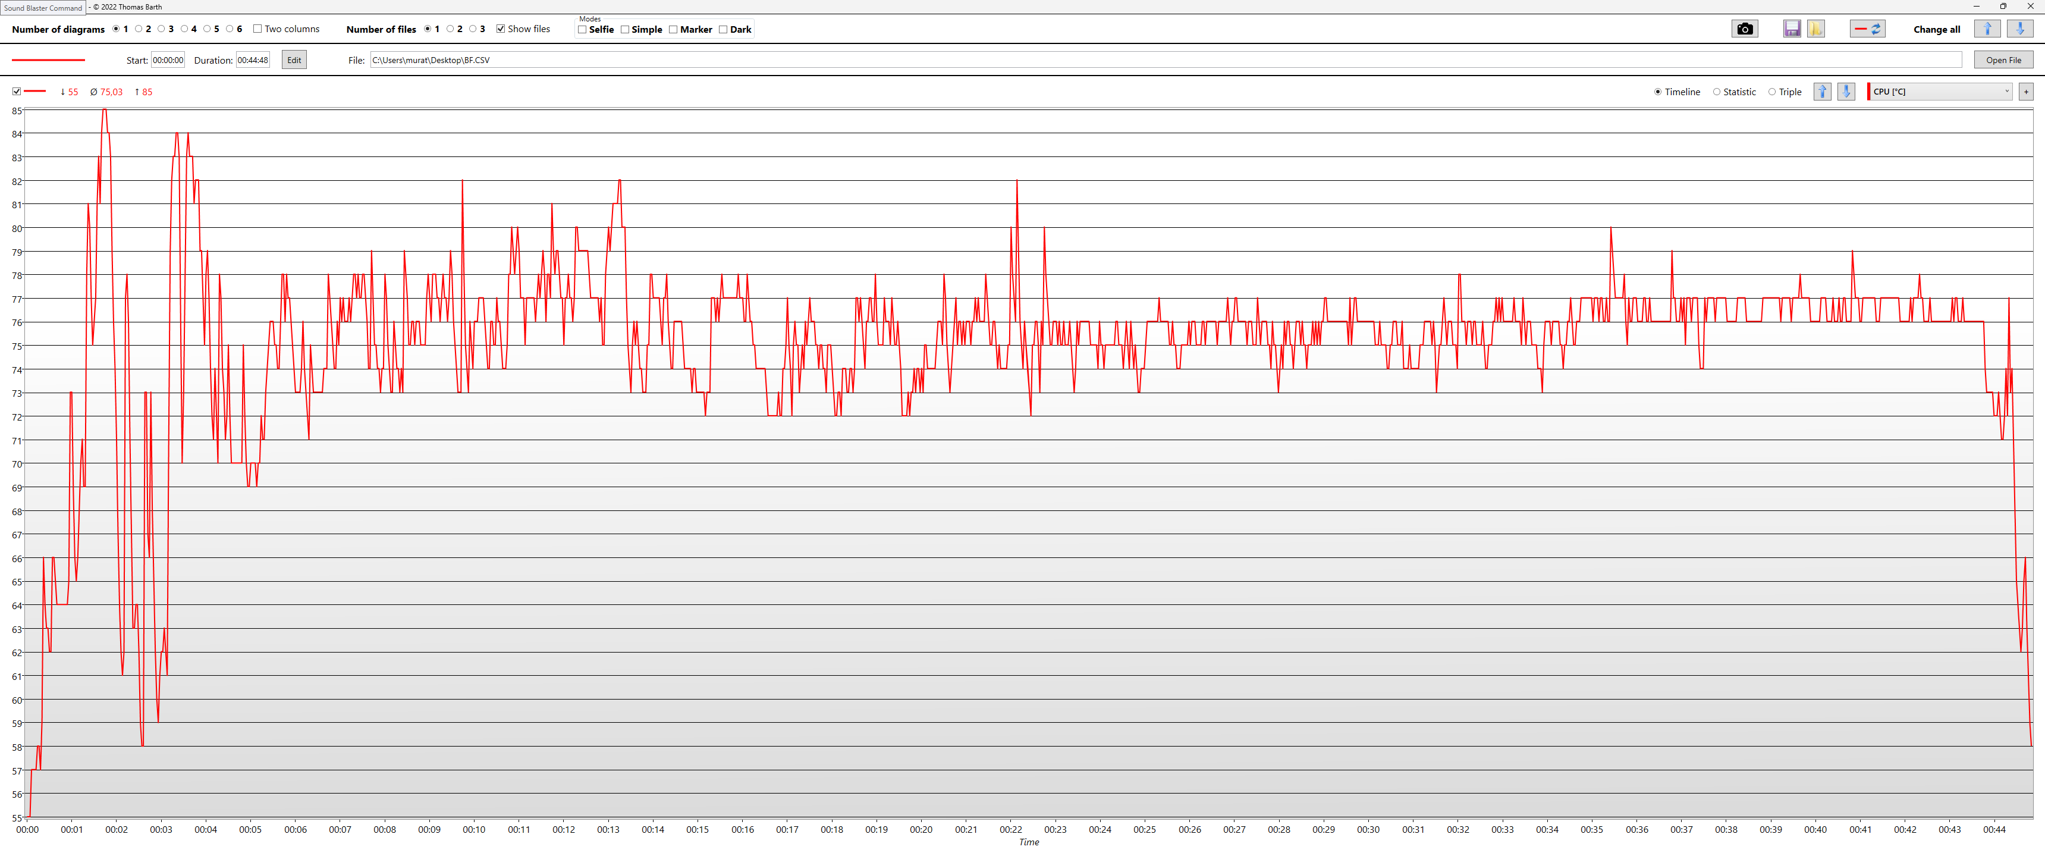This screenshot has width=2045, height=856.
Task: Click the red line color sample at top left
Action: 48,60
